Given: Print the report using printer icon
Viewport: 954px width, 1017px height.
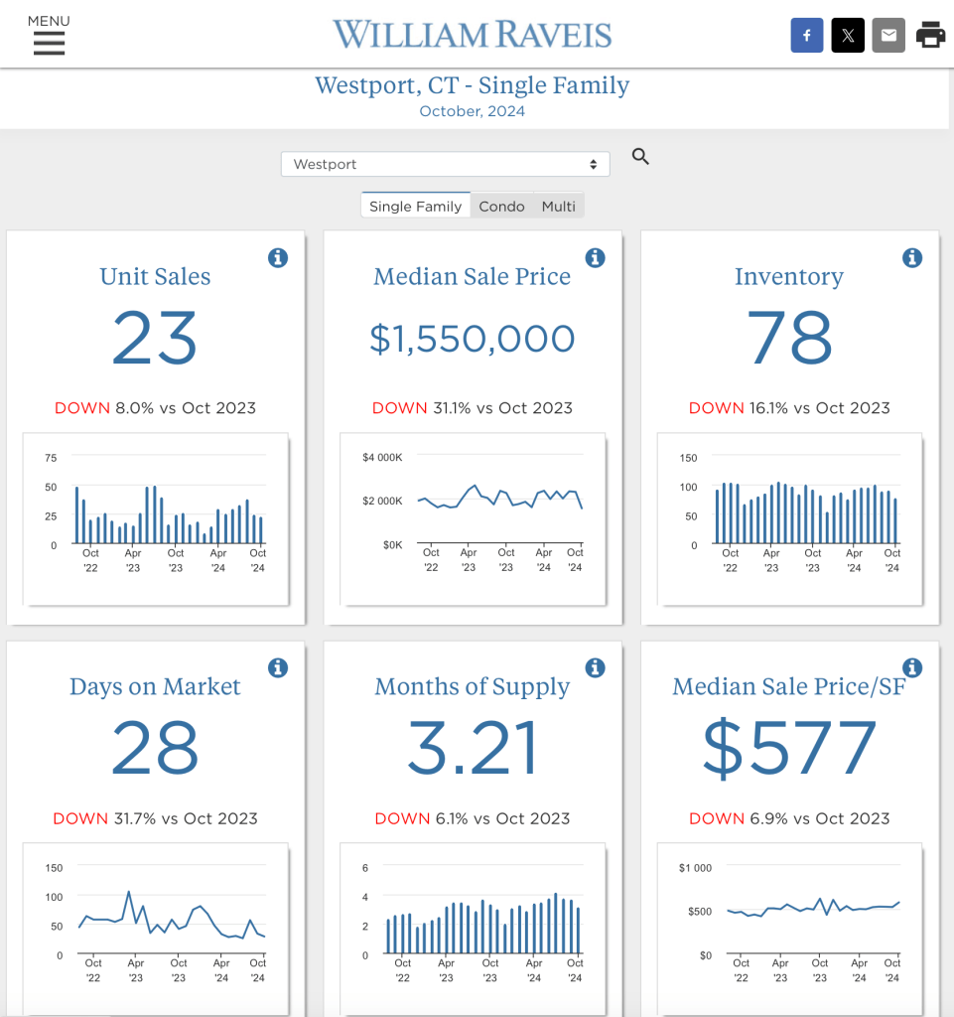Looking at the screenshot, I should pyautogui.click(x=930, y=36).
